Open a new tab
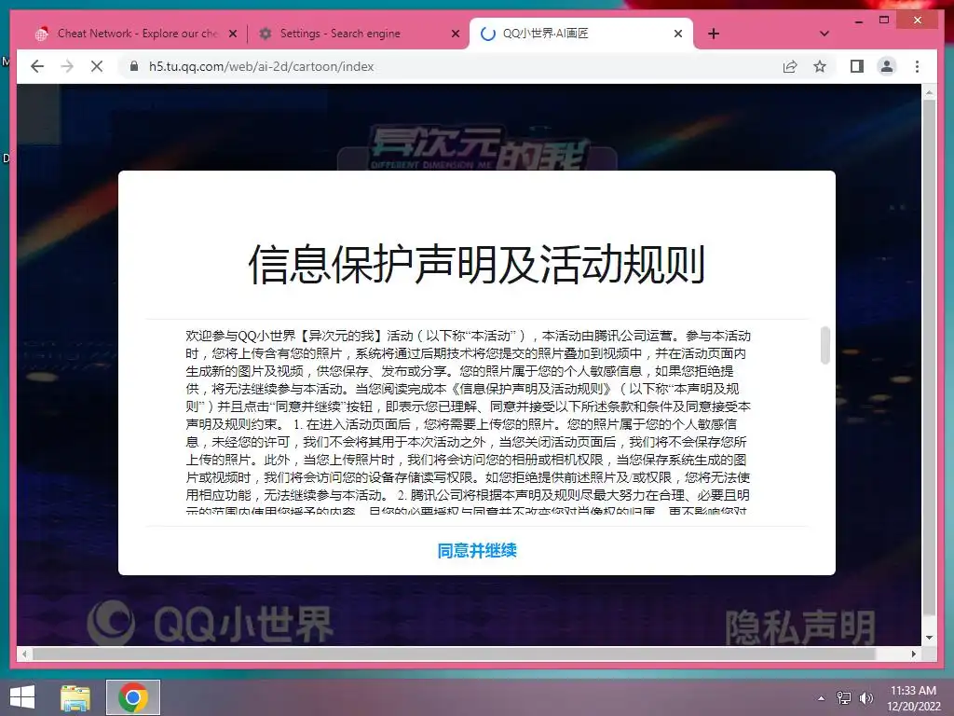The image size is (954, 716). click(x=714, y=34)
